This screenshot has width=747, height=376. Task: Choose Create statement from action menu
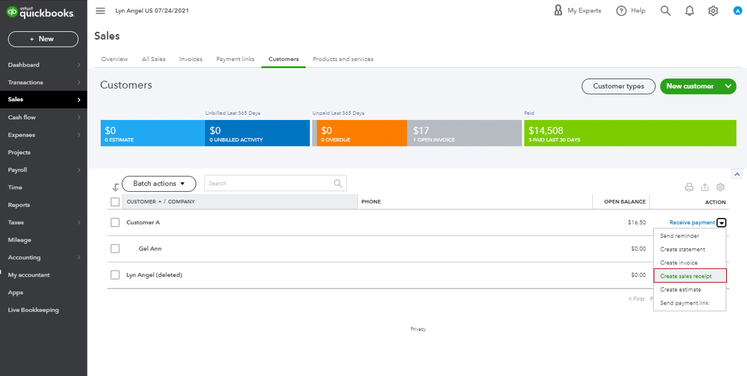689,249
